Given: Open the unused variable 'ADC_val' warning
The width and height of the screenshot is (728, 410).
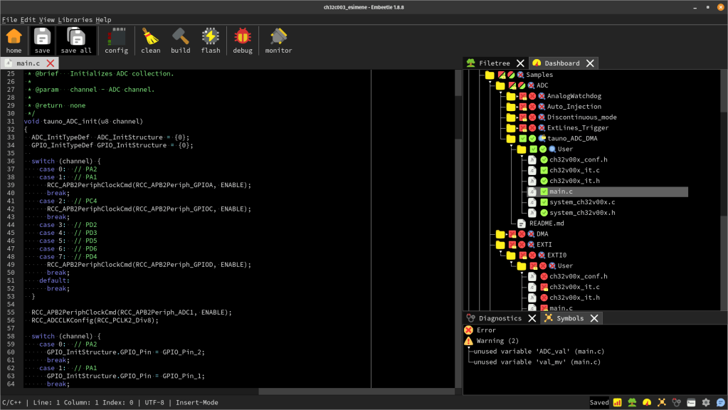Looking at the screenshot, I should coord(539,352).
